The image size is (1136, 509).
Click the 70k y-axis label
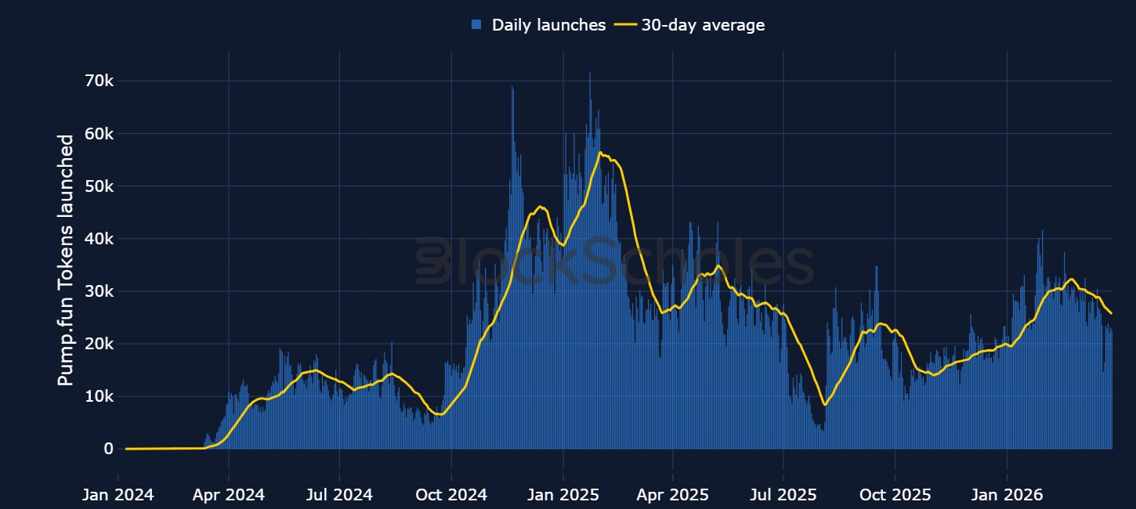98,81
